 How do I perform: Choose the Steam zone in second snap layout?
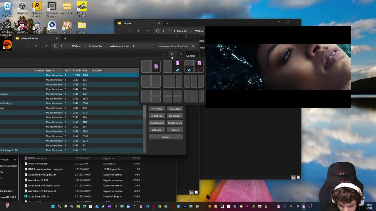point(178,70)
